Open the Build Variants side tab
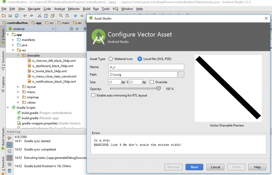Viewport: 272px width, 175px height. [3, 139]
